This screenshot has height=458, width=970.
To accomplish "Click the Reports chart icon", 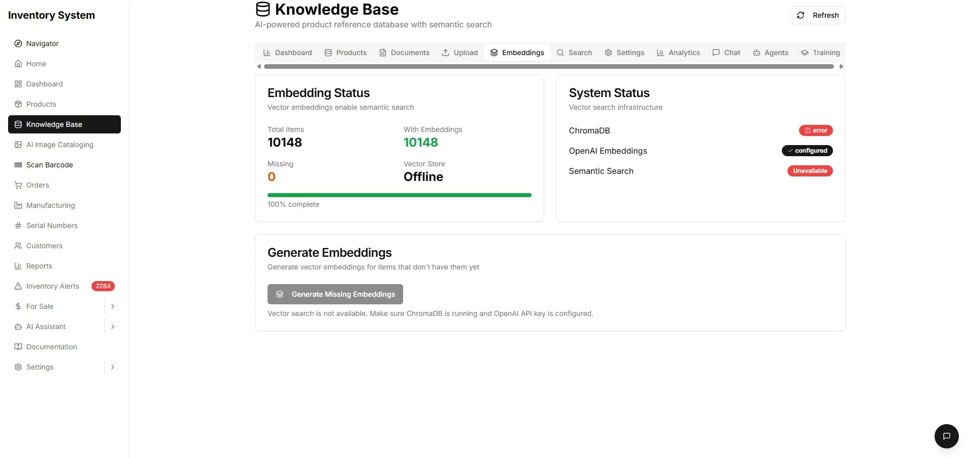I will pos(18,266).
